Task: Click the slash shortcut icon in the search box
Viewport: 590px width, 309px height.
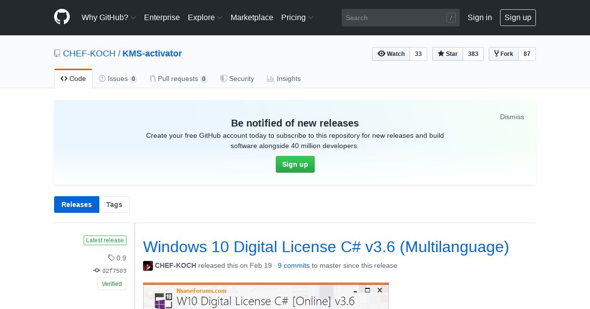Action: point(451,18)
